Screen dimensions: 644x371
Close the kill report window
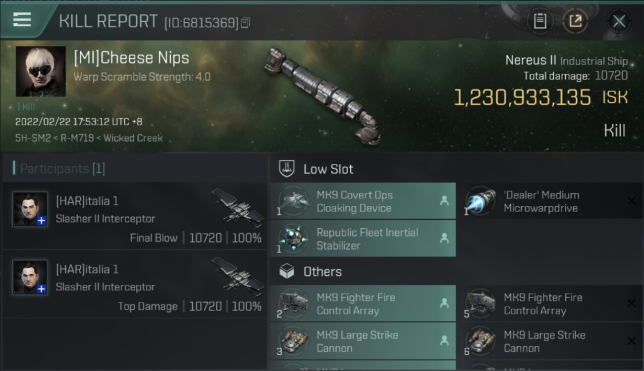pyautogui.click(x=619, y=21)
